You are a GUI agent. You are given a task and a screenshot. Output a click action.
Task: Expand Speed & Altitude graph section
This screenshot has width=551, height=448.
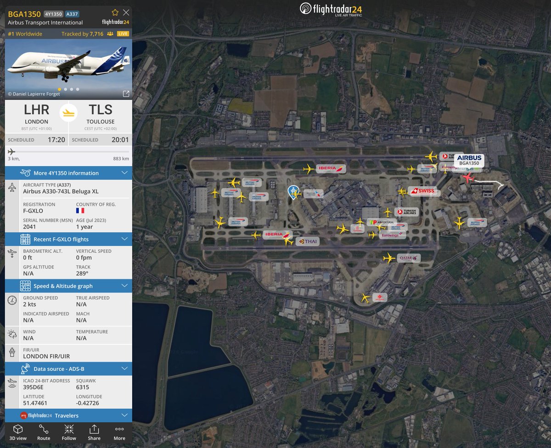click(68, 286)
